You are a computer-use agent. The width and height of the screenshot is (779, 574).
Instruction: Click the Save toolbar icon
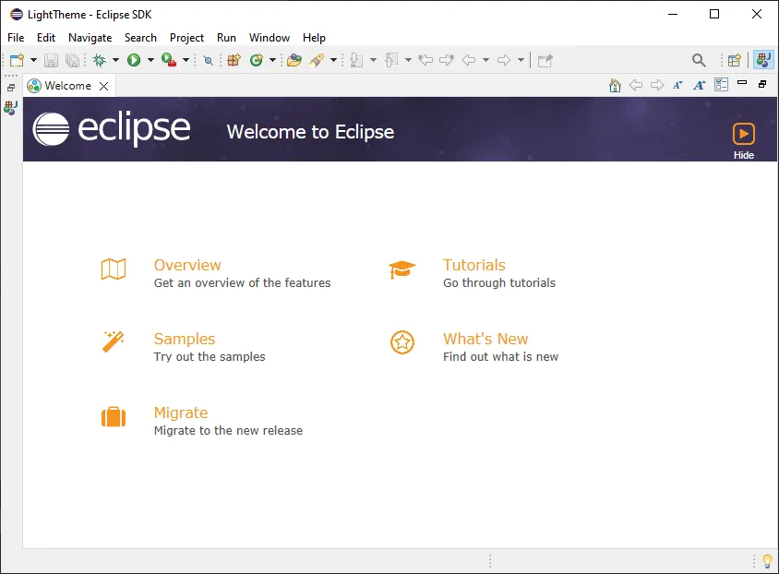[x=51, y=60]
